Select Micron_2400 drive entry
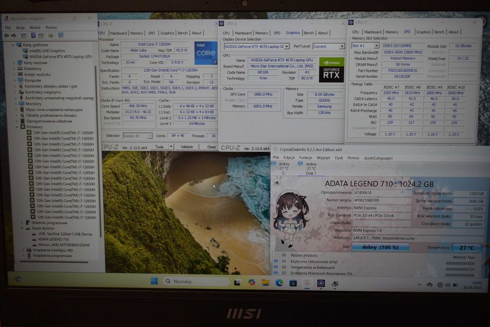The image size is (490, 327). (x=64, y=245)
